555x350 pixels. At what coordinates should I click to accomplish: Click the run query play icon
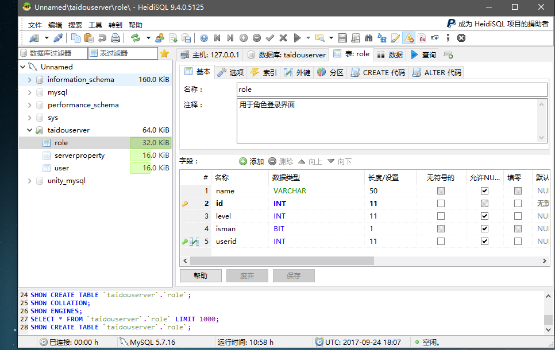pyautogui.click(x=297, y=38)
